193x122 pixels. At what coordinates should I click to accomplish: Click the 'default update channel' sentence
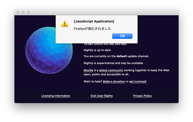pos(116,56)
